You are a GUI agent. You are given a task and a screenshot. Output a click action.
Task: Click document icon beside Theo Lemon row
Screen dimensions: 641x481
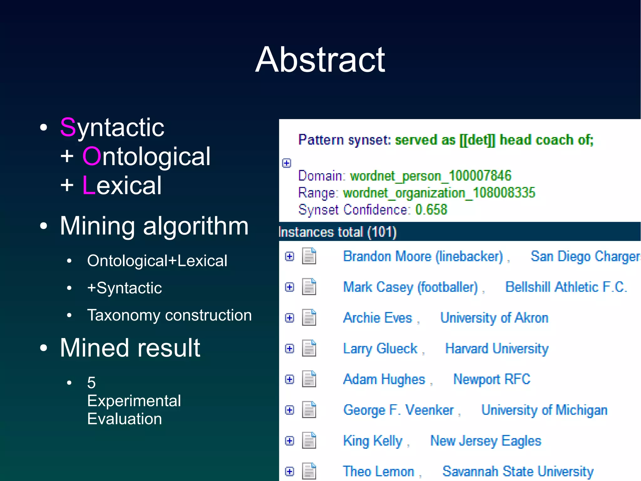point(309,471)
